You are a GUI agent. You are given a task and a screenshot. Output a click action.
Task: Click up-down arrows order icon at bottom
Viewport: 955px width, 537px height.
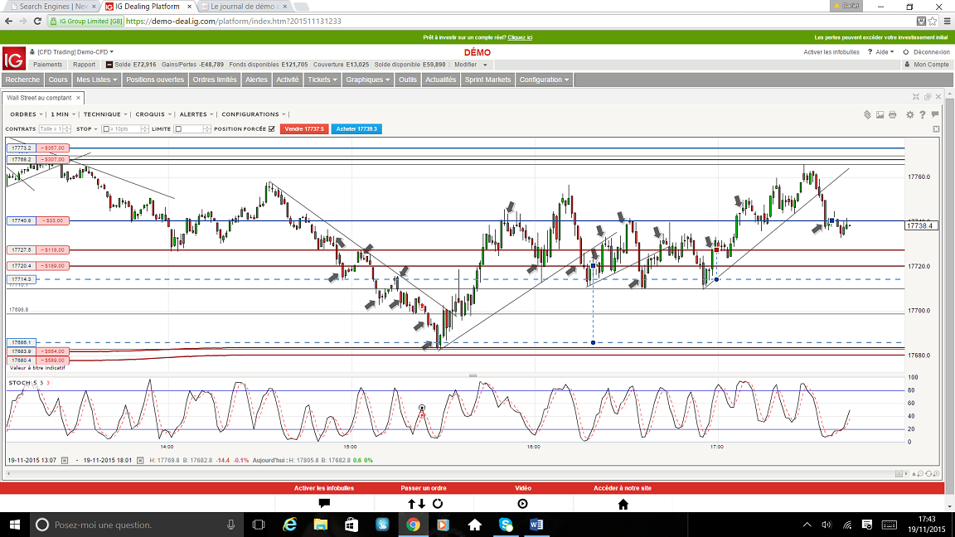click(416, 504)
